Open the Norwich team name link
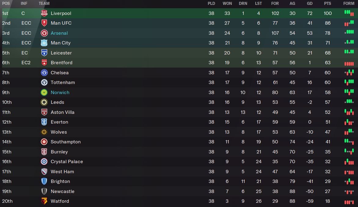The width and height of the screenshot is (358, 207). tap(60, 92)
